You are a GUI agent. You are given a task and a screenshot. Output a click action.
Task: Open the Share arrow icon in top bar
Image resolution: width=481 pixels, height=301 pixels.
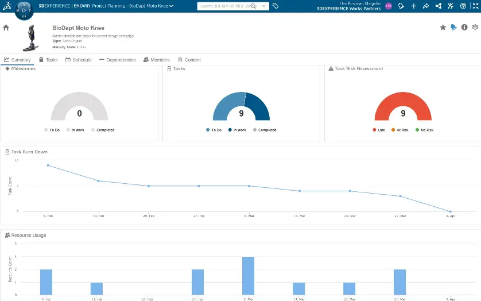(426, 6)
